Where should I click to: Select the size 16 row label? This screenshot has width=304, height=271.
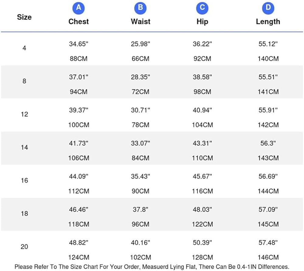[x=24, y=180]
